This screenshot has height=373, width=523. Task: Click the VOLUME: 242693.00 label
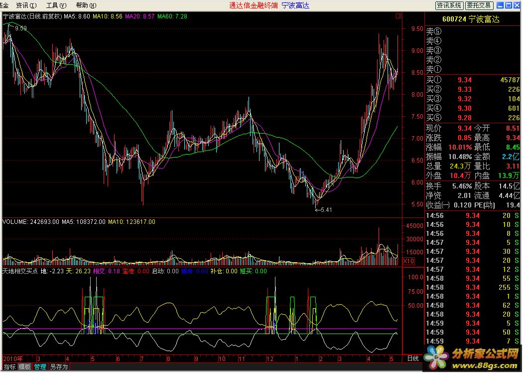31,222
